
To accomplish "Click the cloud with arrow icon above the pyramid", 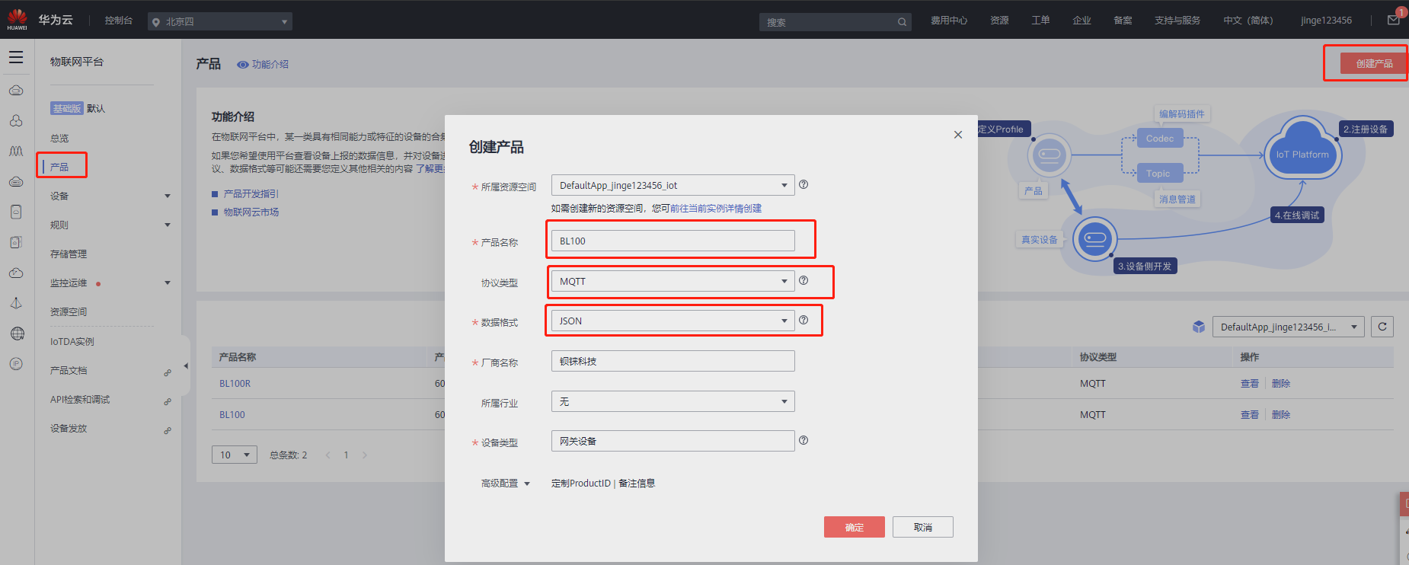I will coord(16,273).
